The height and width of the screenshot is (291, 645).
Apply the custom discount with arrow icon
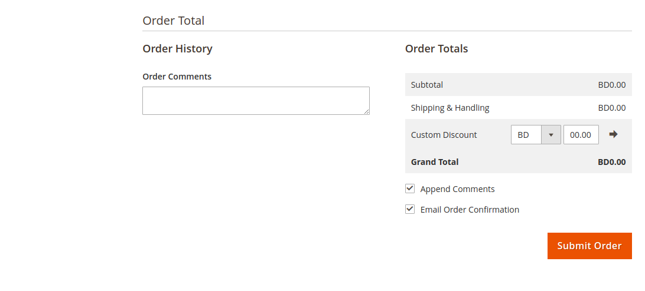pos(613,134)
